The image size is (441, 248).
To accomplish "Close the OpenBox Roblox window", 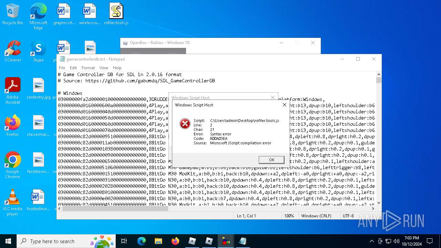I will (313, 43).
